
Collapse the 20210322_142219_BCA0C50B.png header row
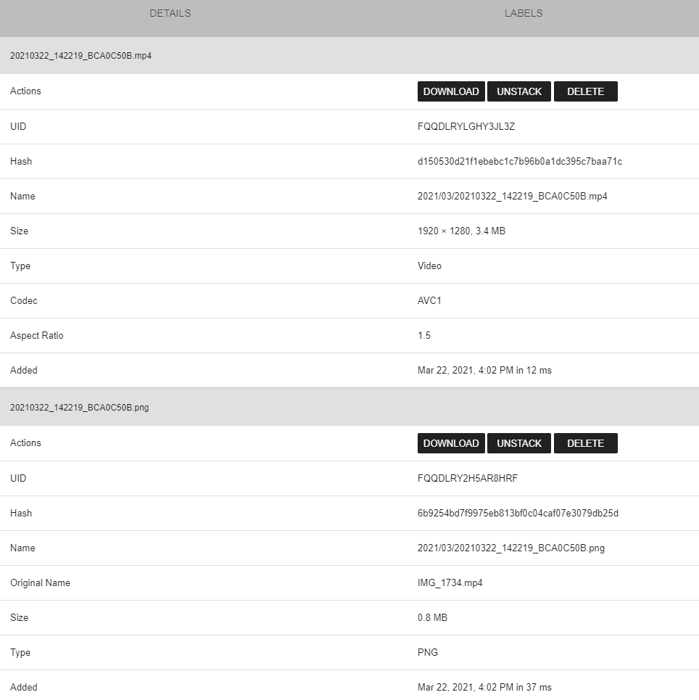pyautogui.click(x=349, y=407)
